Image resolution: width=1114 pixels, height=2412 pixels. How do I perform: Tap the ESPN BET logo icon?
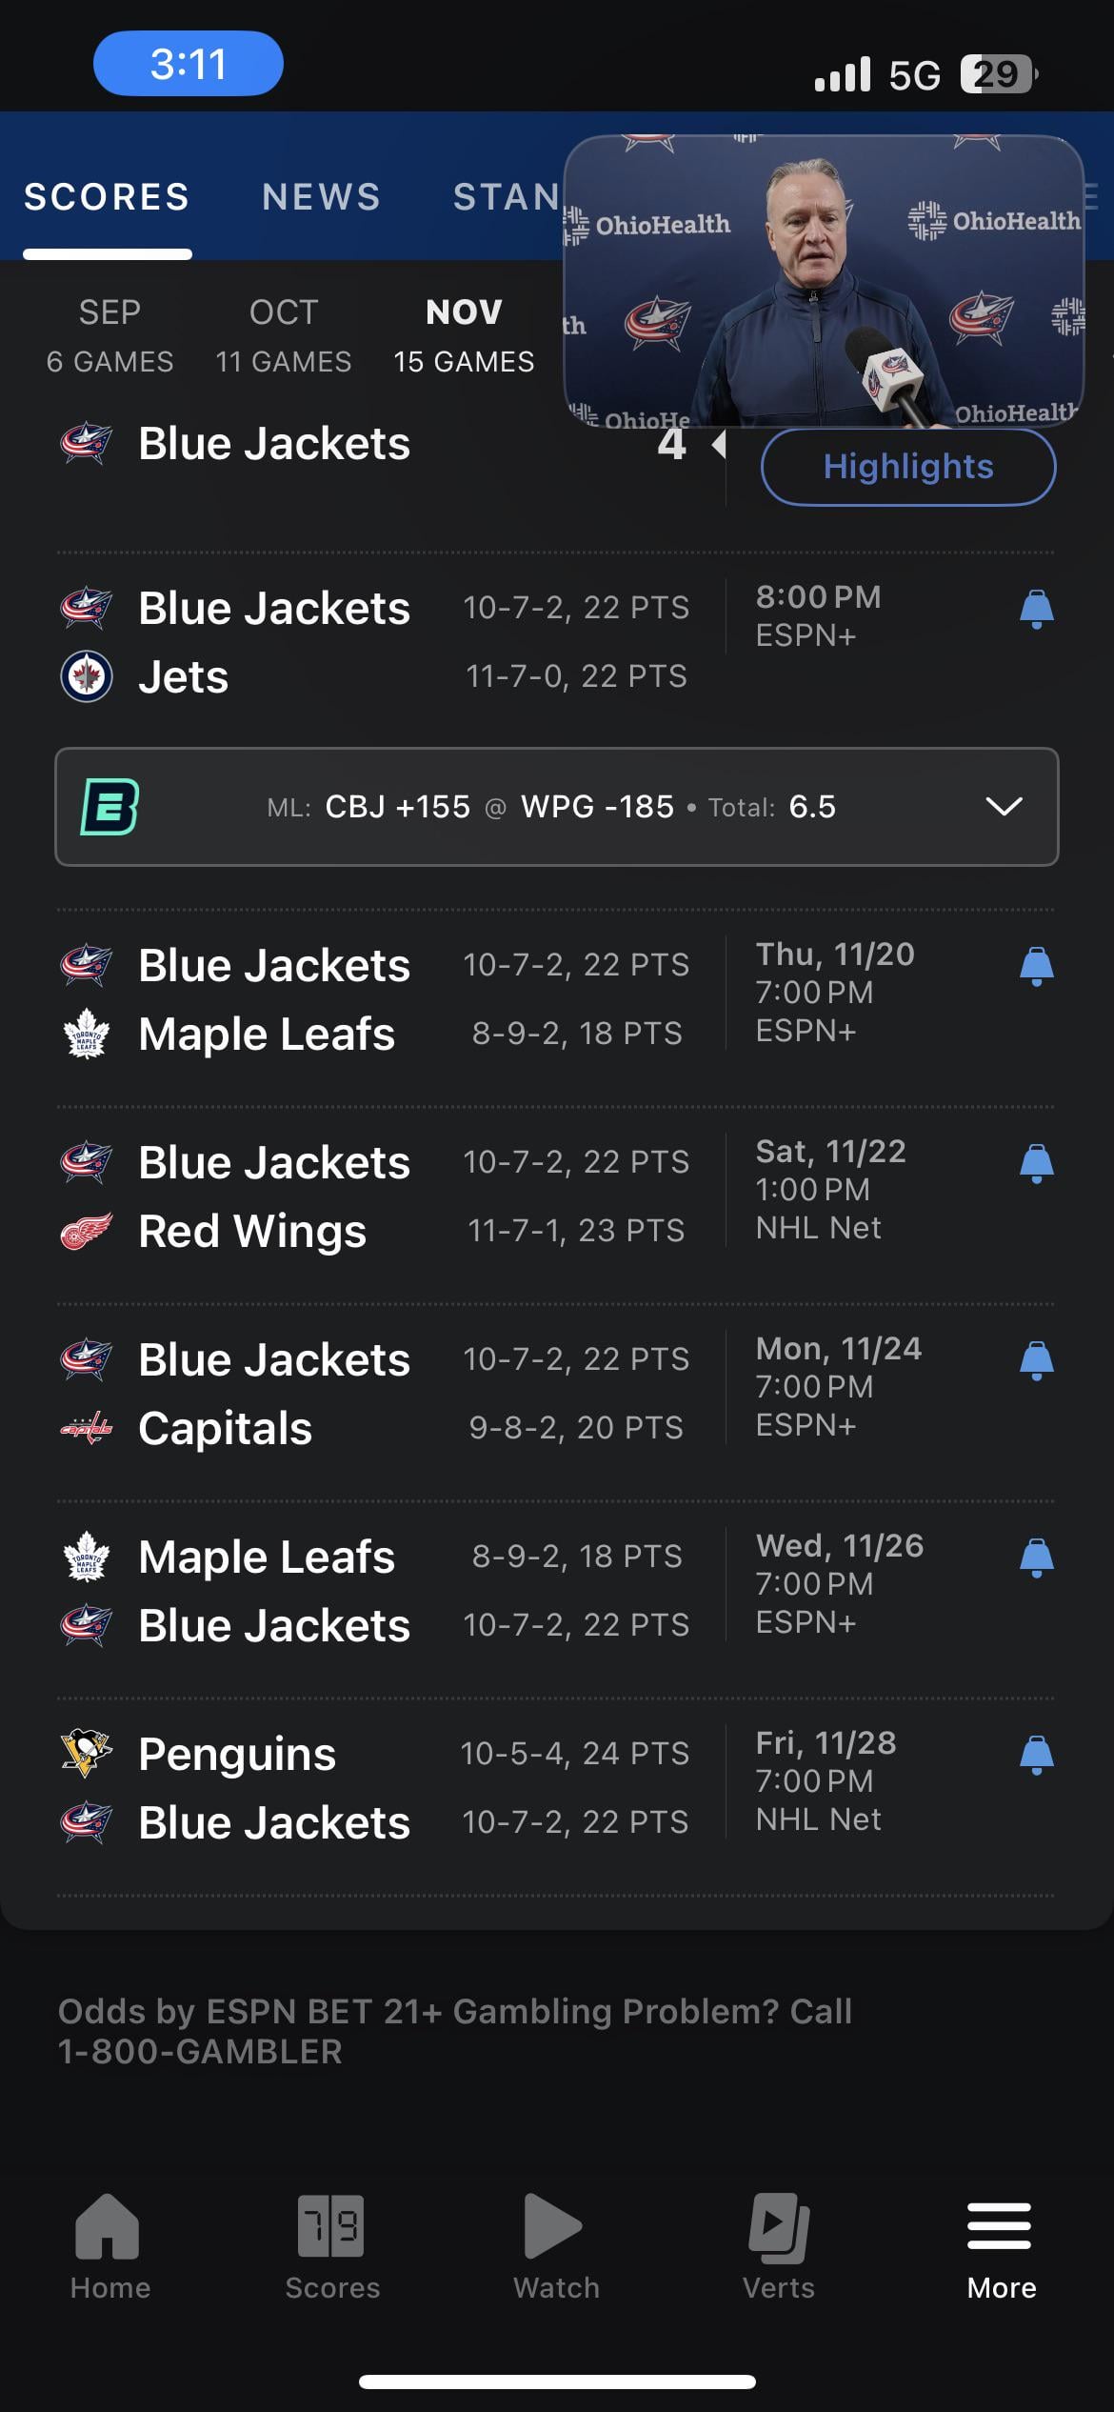(x=110, y=807)
